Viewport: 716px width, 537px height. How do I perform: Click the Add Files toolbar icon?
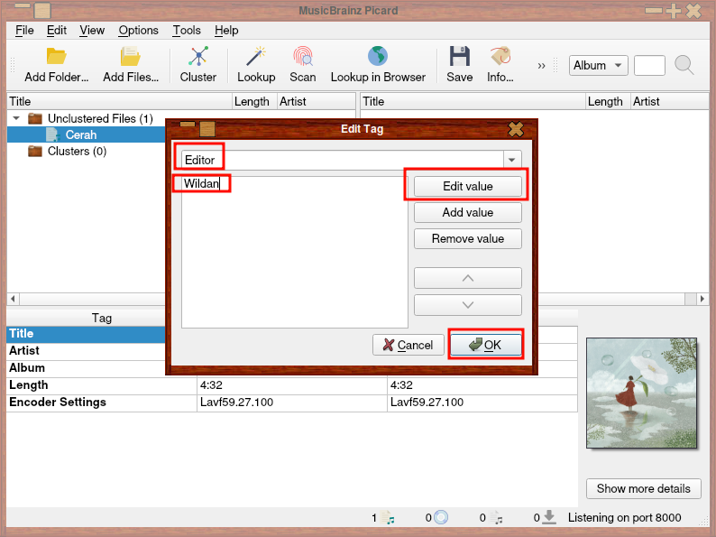(131, 57)
